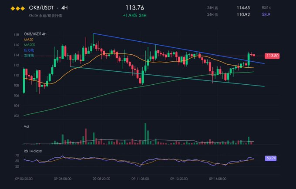Click the OKB/USDT 4H chart legend entry

35,34
